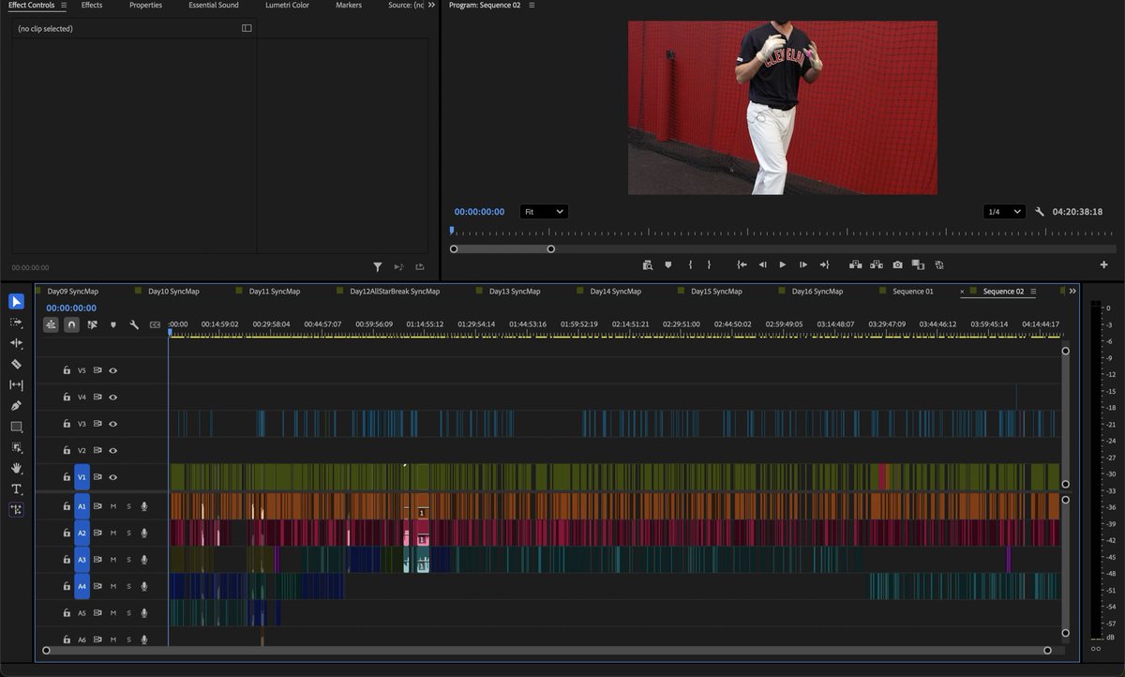Select the Selection arrow tool
The image size is (1125, 677).
coord(17,301)
